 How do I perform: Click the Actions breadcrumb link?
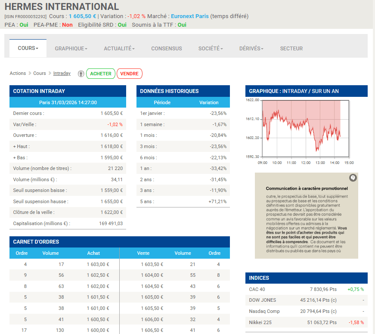(18, 73)
